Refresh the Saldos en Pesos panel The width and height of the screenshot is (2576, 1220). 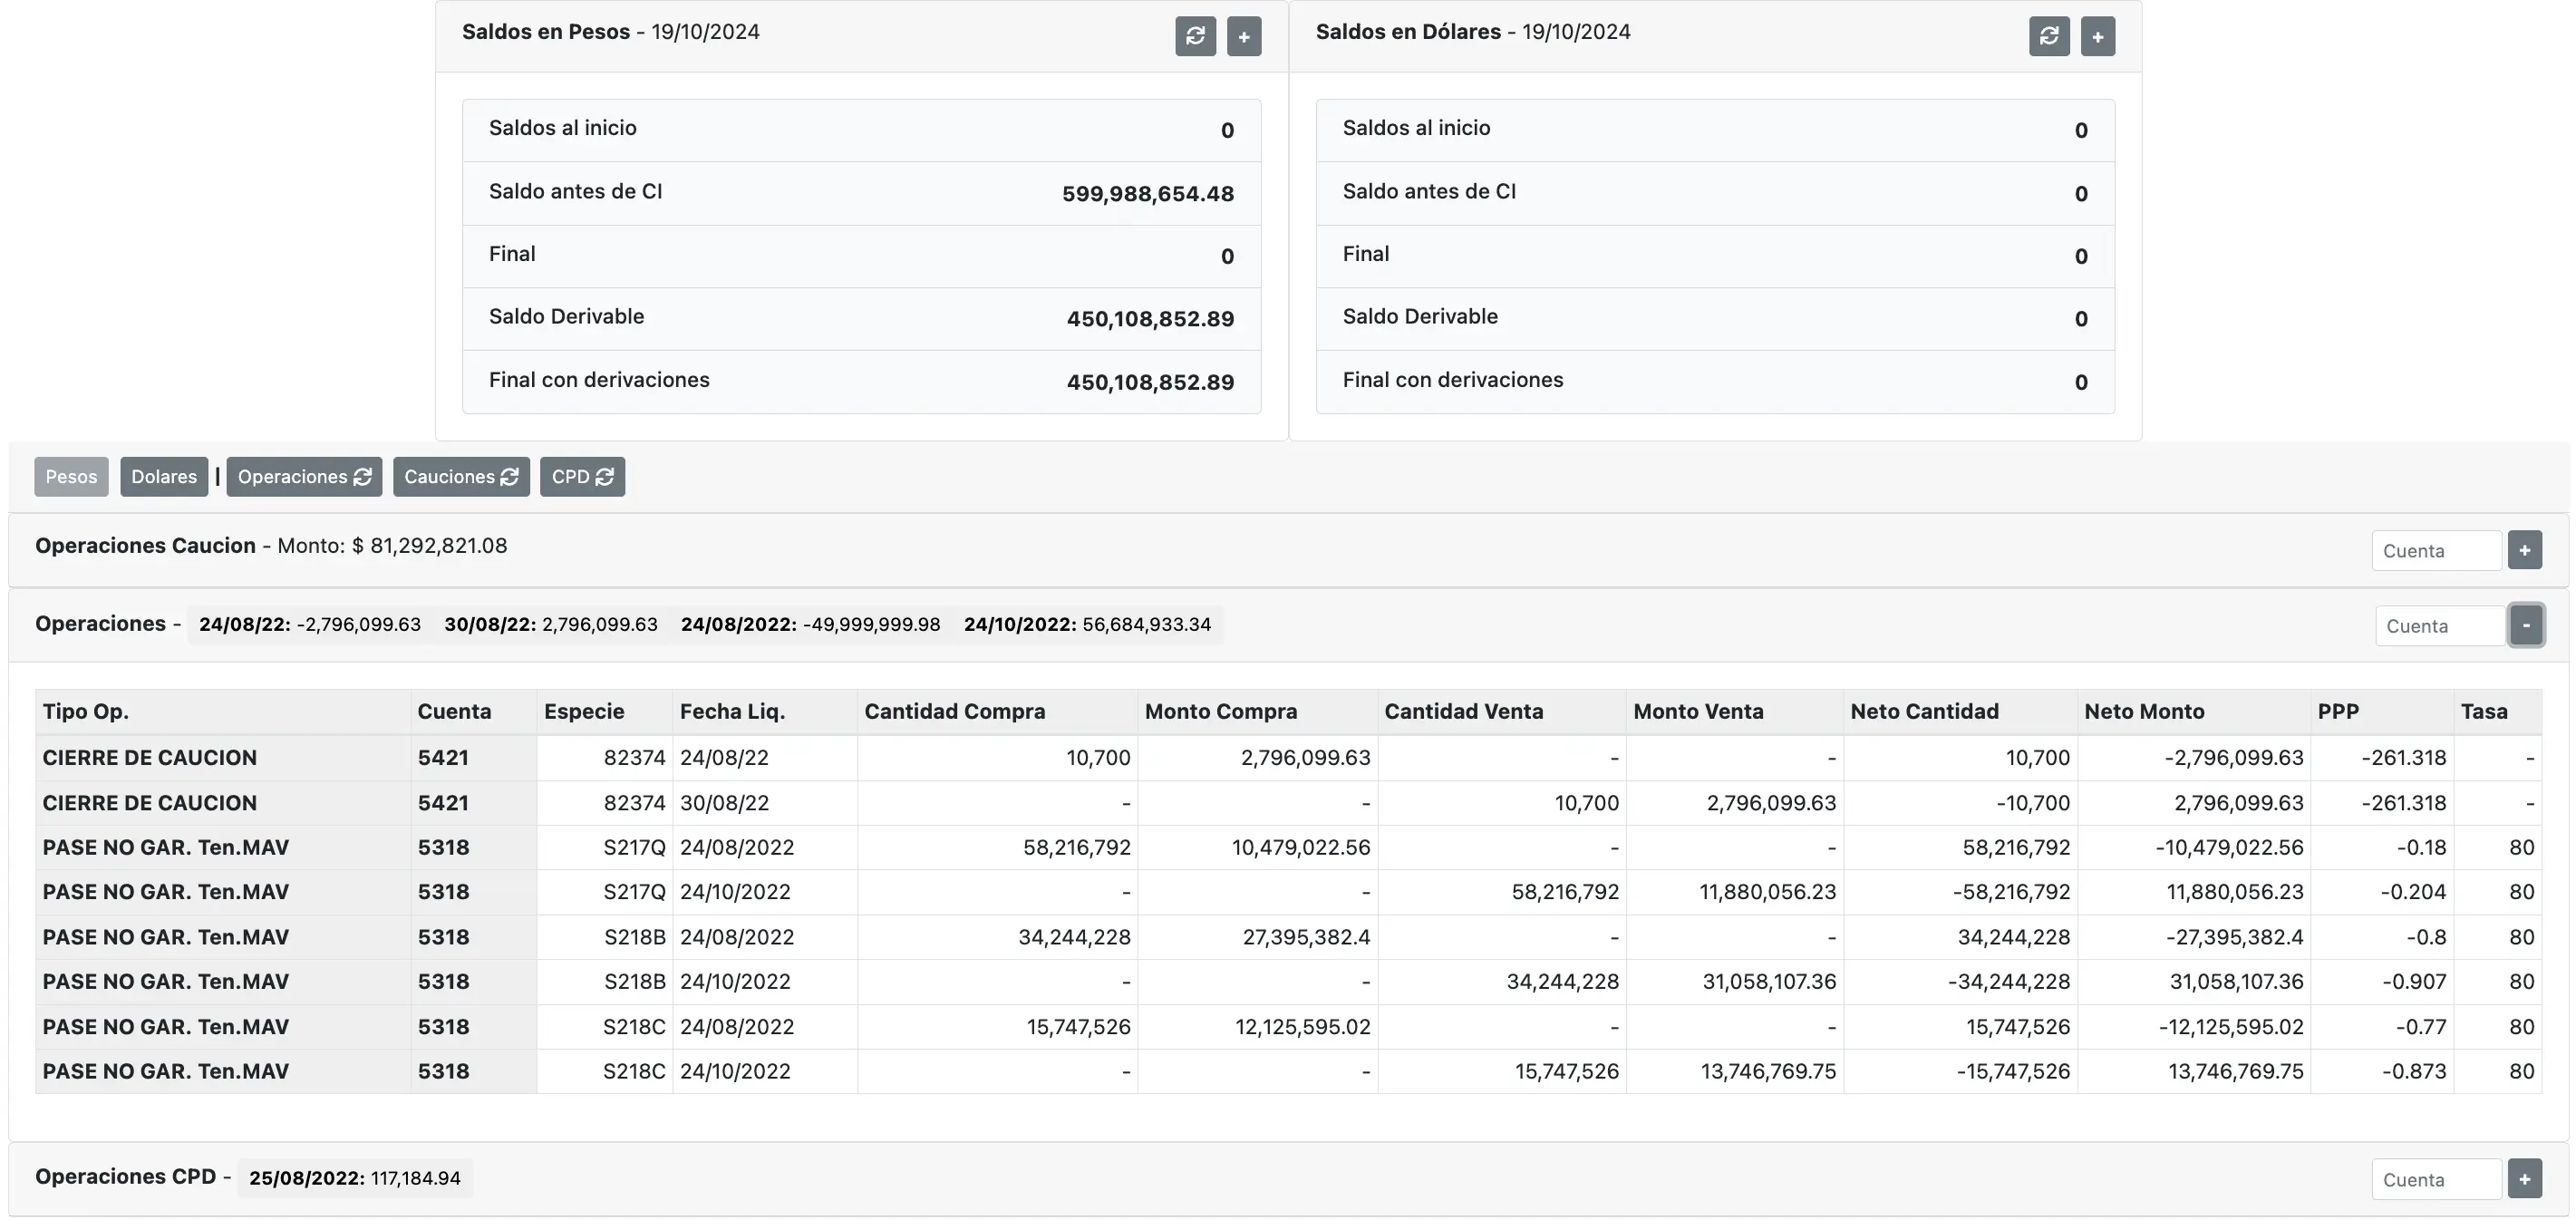1195,36
